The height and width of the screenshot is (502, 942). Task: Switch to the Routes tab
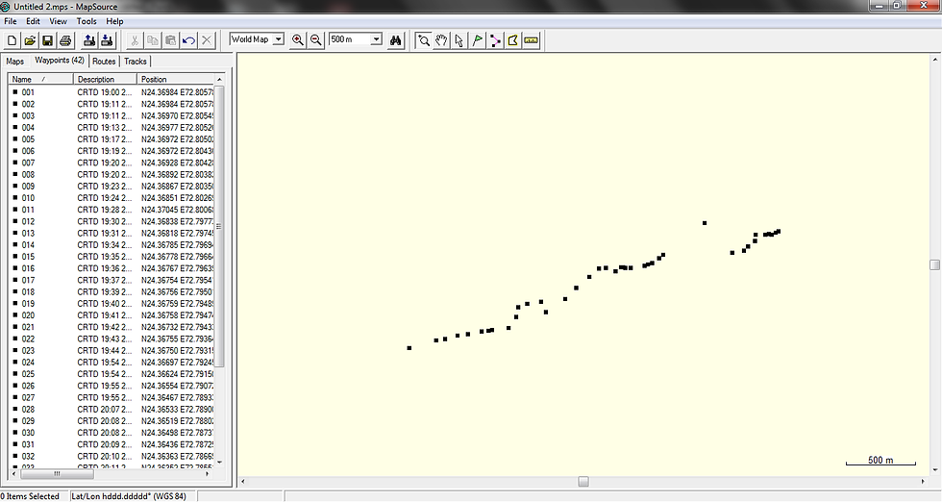point(104,62)
